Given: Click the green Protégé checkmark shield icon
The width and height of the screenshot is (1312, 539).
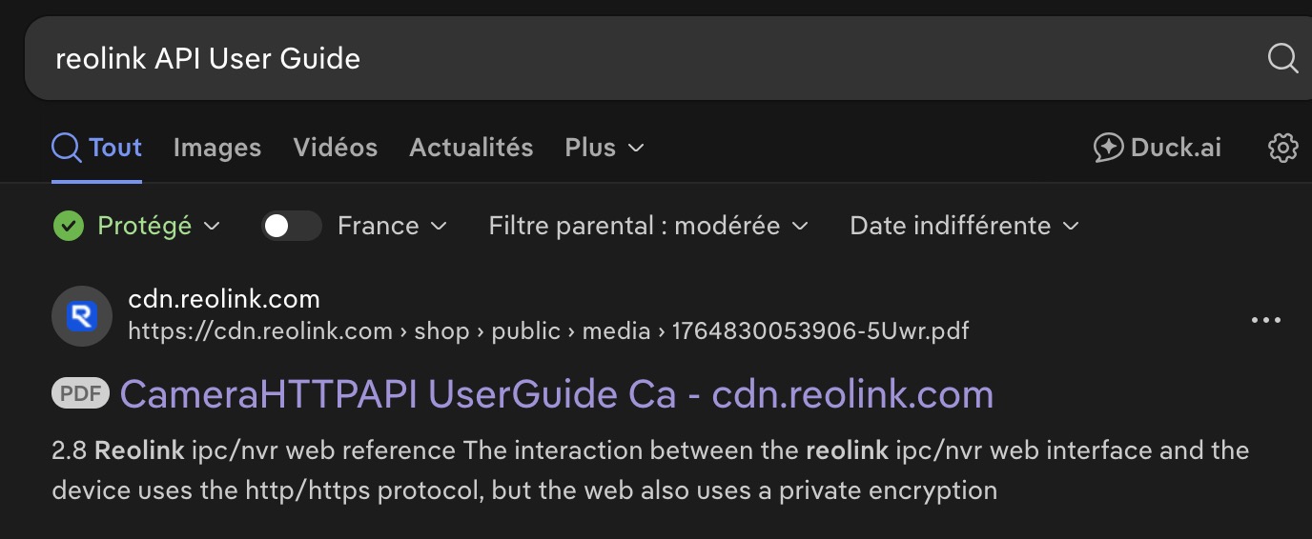Looking at the screenshot, I should [68, 226].
